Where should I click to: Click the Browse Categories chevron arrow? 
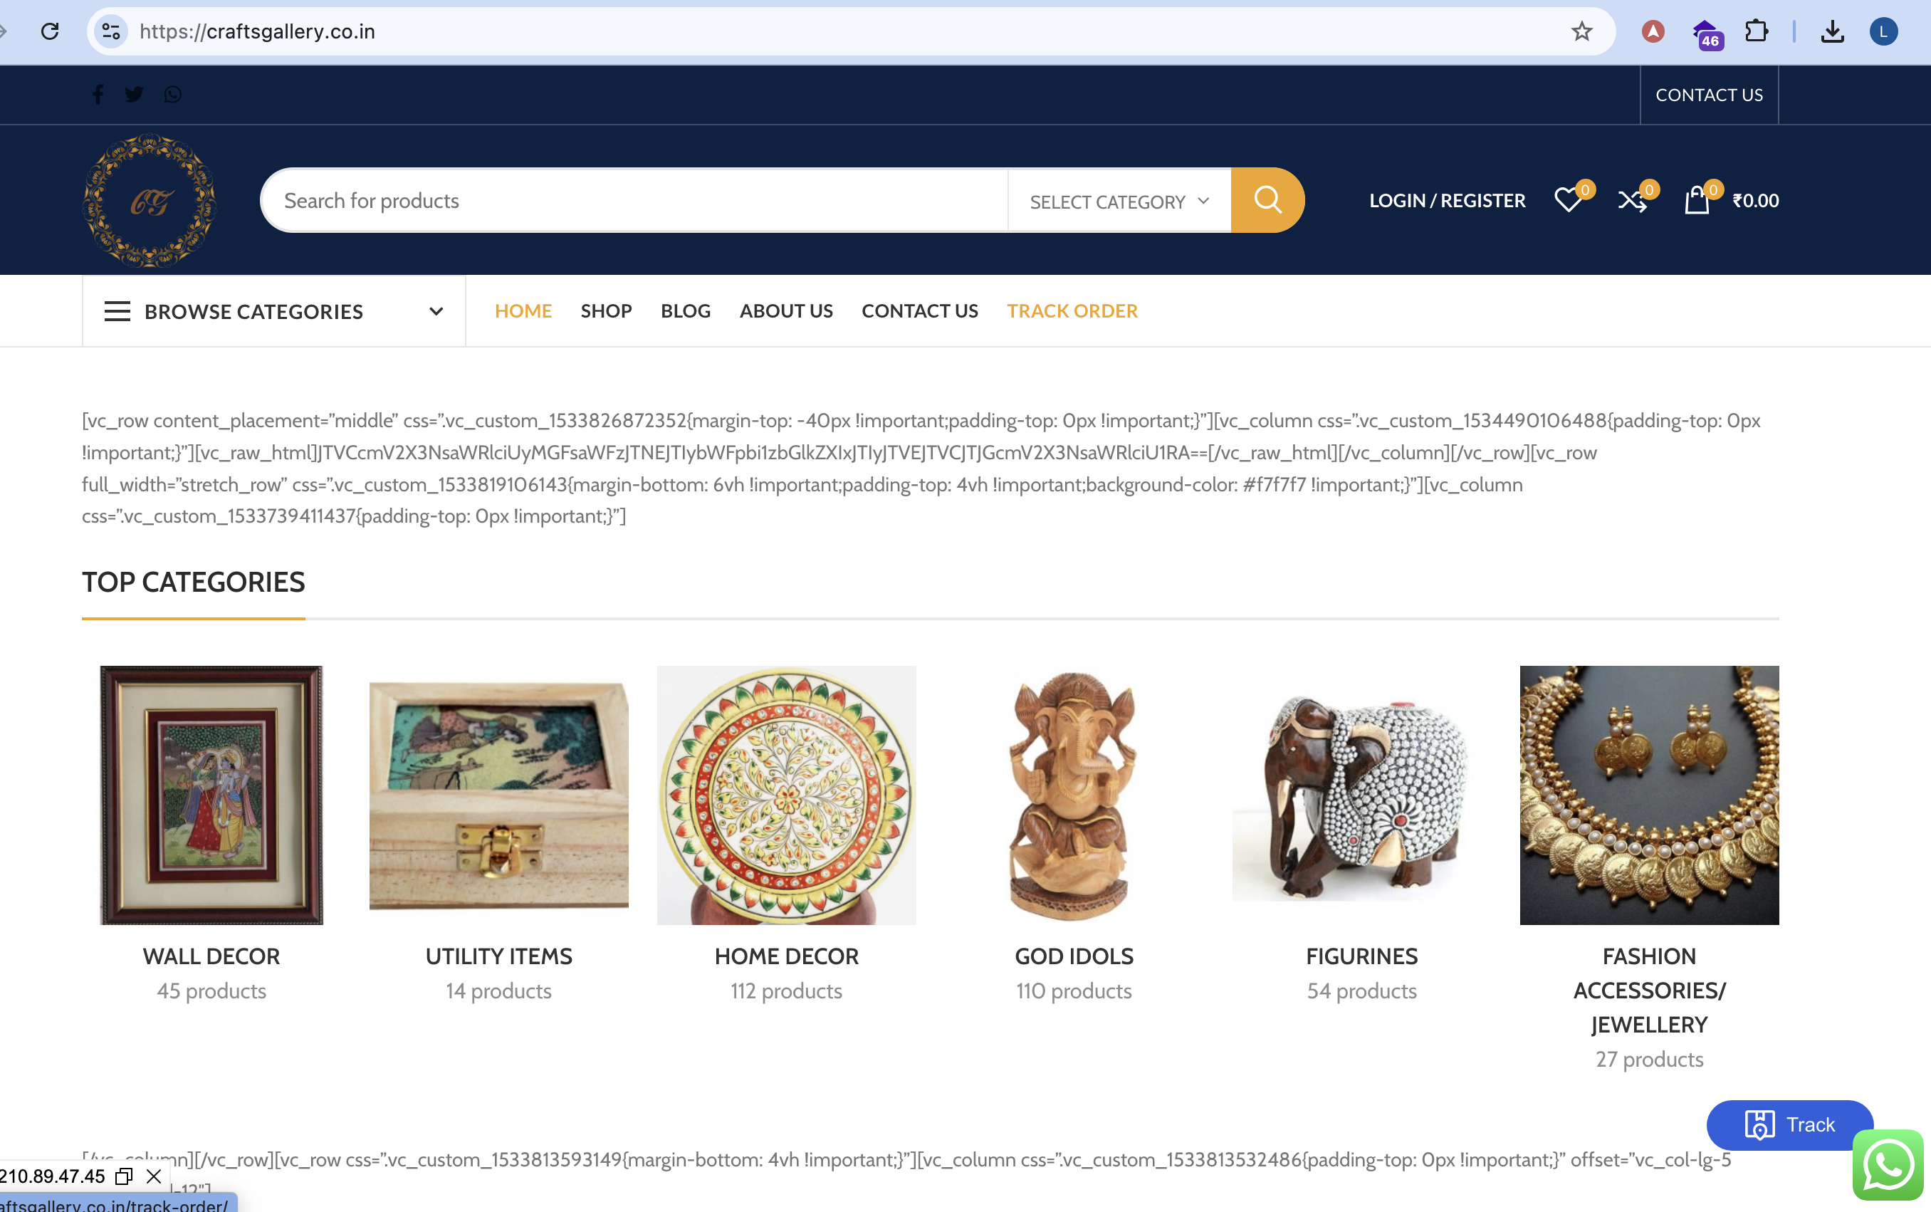click(x=436, y=312)
